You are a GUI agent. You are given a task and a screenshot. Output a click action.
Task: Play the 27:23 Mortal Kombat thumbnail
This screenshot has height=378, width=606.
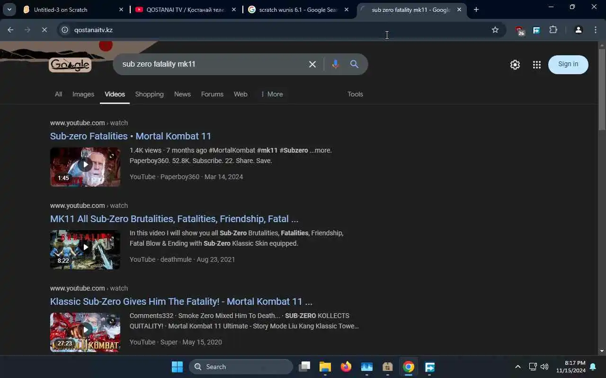pos(85,332)
